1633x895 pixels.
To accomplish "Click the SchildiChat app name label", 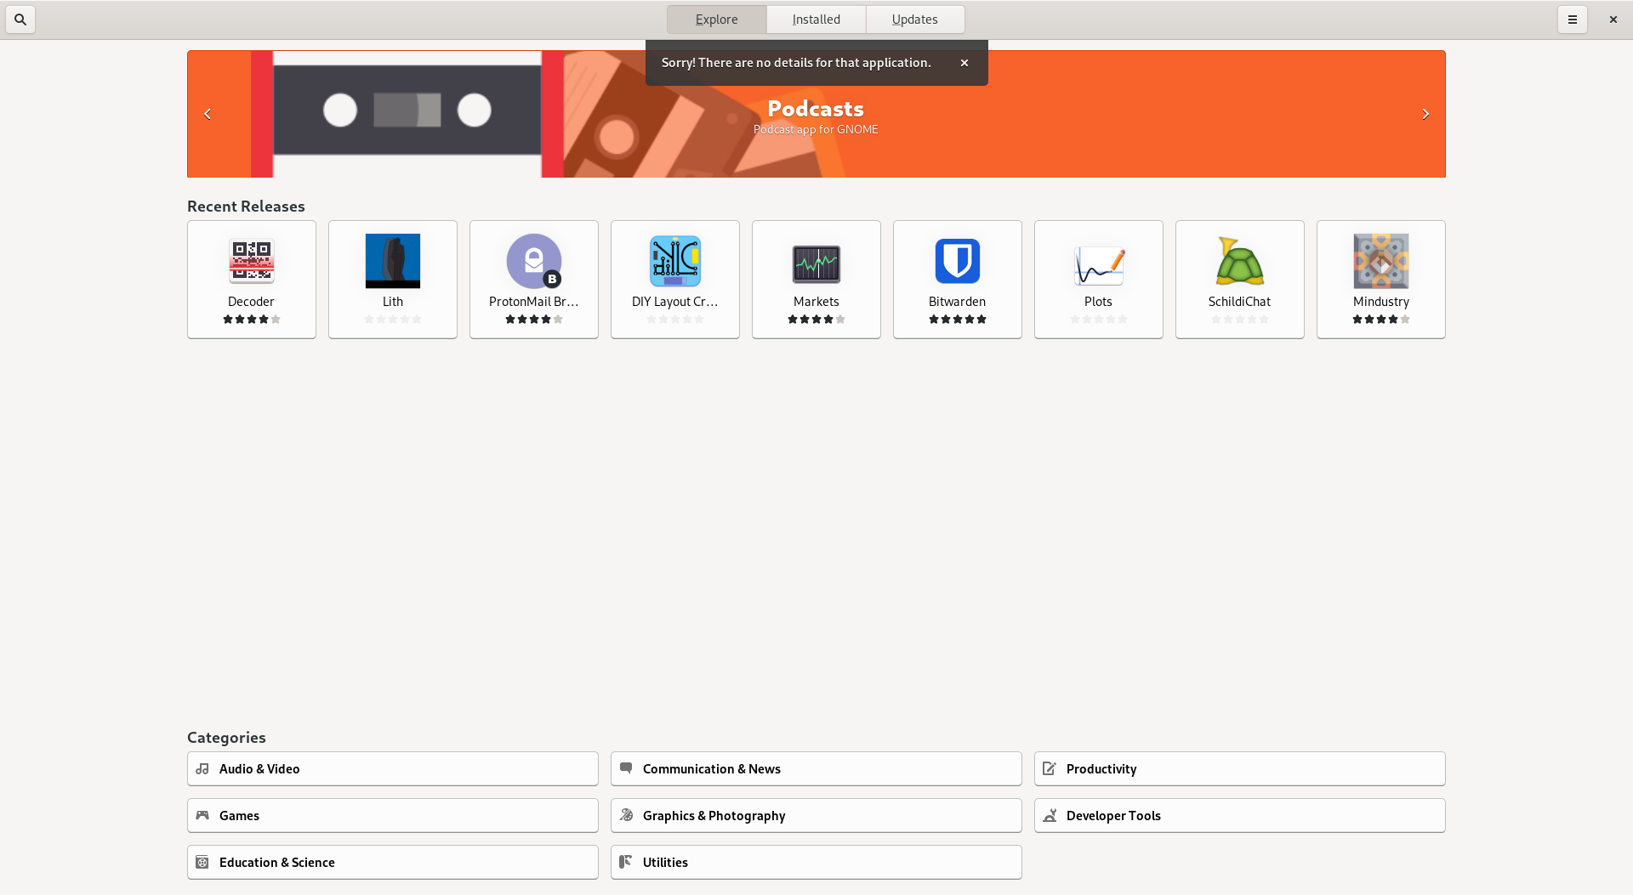I will coord(1240,302).
